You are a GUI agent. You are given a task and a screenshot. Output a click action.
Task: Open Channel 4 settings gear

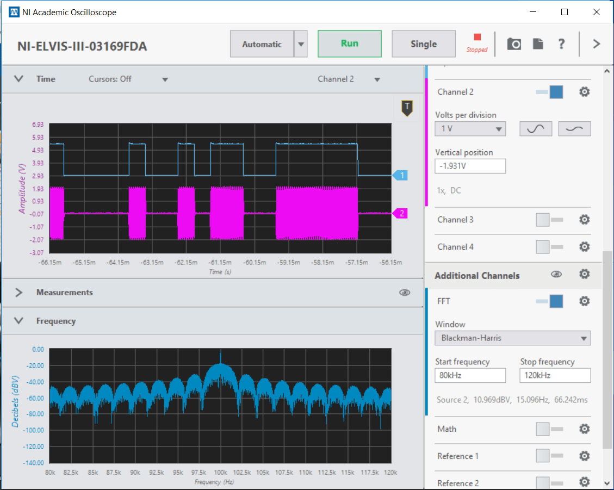click(x=584, y=247)
